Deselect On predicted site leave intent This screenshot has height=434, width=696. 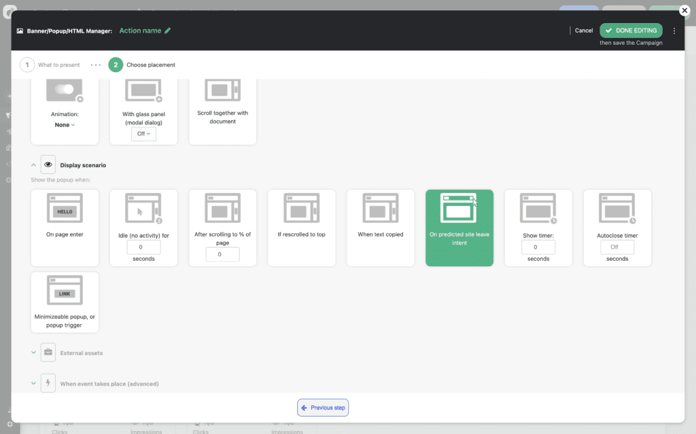(459, 227)
